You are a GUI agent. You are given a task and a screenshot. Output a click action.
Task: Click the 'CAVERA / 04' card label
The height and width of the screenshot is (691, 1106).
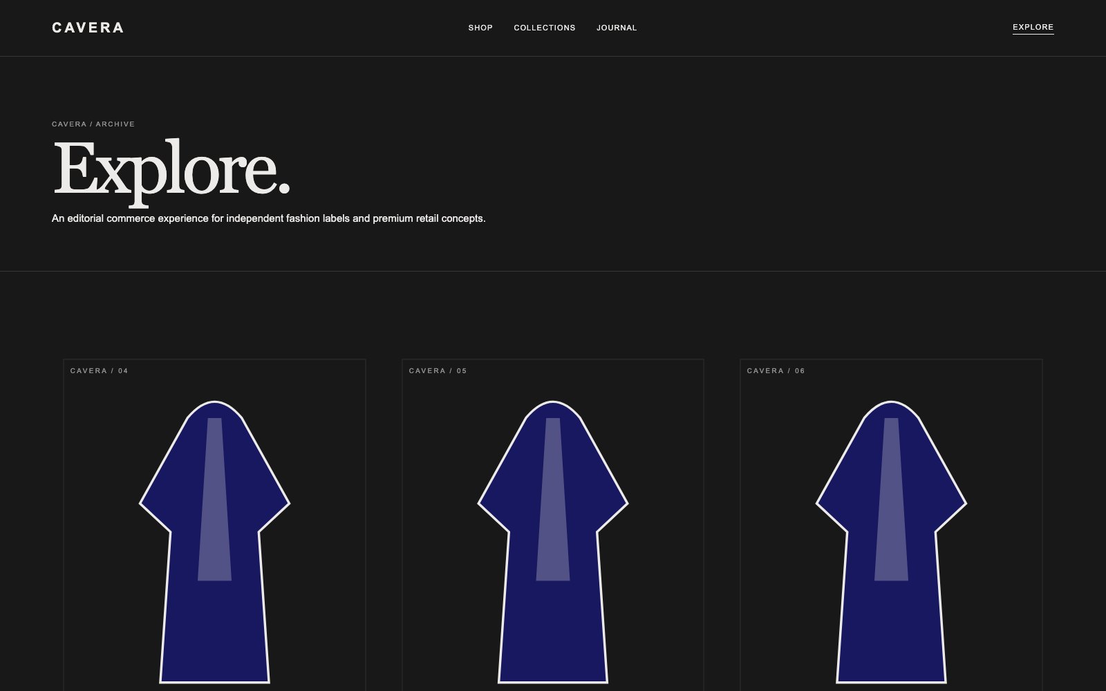tap(100, 371)
